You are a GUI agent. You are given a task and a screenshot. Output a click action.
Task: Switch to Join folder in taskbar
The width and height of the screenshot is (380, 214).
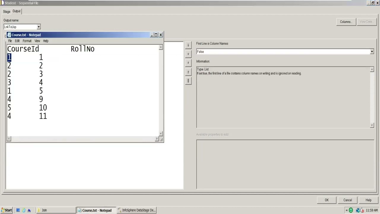pos(56,210)
